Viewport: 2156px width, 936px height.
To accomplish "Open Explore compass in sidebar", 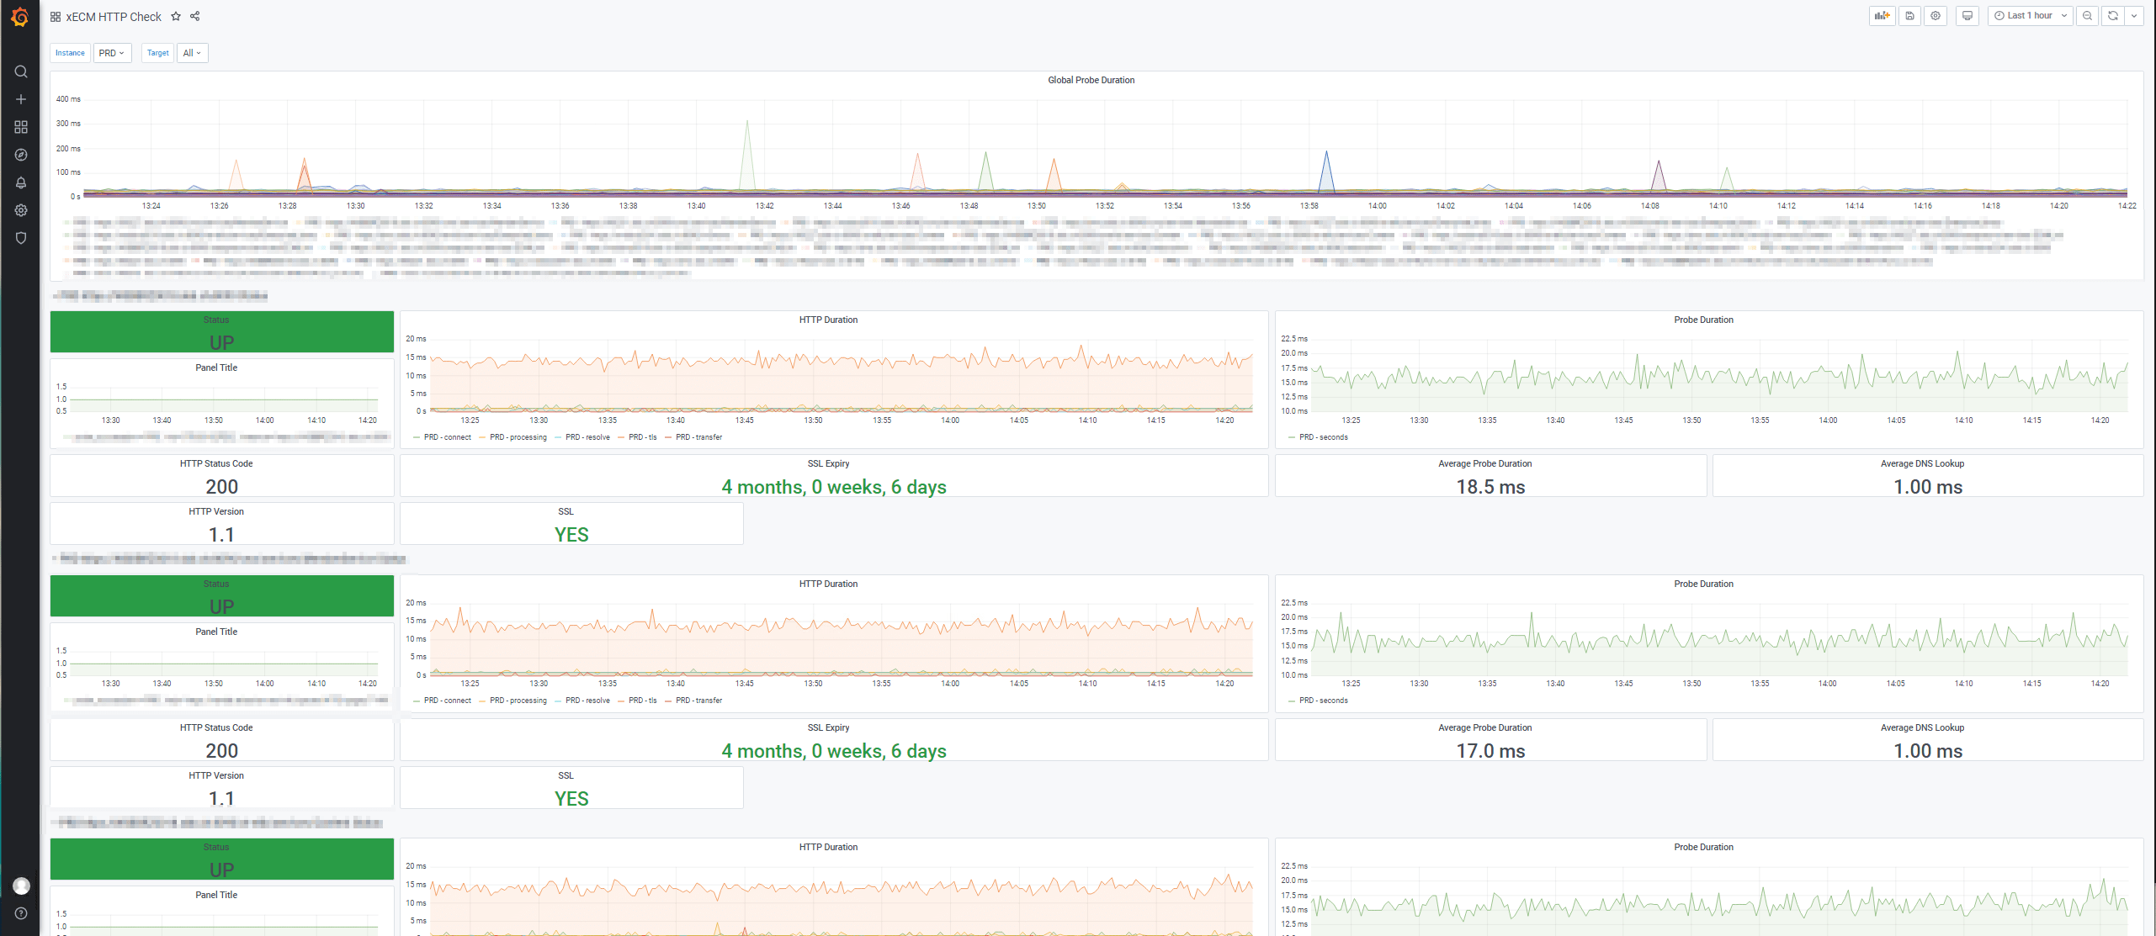I will 21,155.
